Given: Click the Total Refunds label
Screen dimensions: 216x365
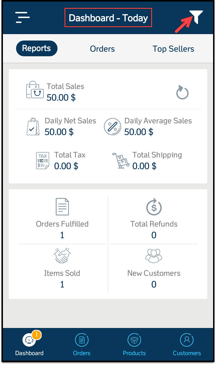Looking at the screenshot, I should (x=154, y=224).
